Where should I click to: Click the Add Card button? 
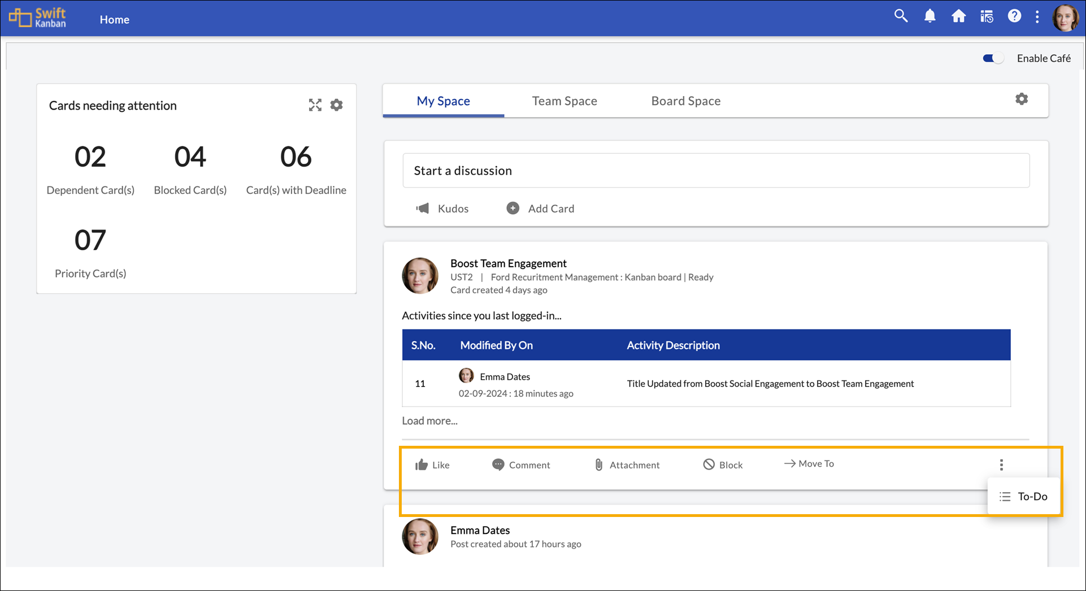point(540,208)
